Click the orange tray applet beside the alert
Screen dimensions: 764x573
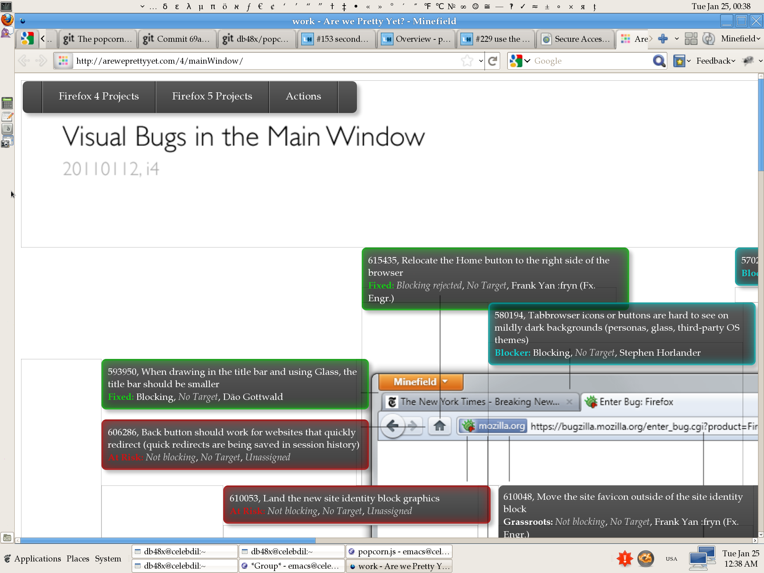pos(645,559)
